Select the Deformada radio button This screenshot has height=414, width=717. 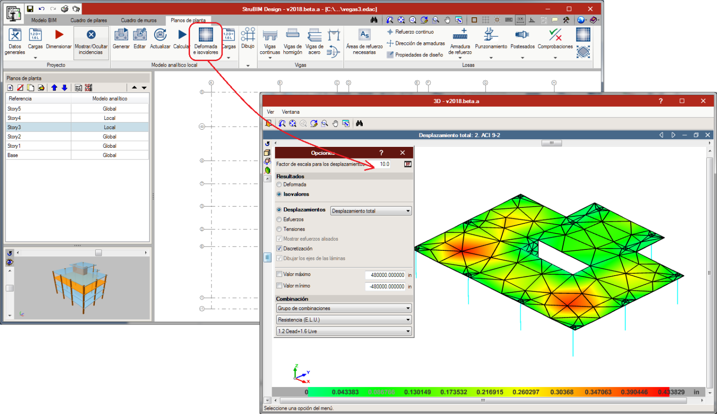279,185
